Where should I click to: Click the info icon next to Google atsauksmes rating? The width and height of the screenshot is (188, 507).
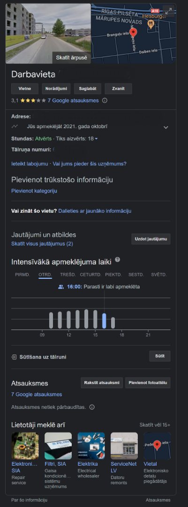[x=105, y=100]
